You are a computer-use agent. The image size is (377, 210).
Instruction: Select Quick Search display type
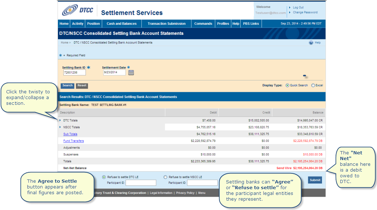[287, 85]
